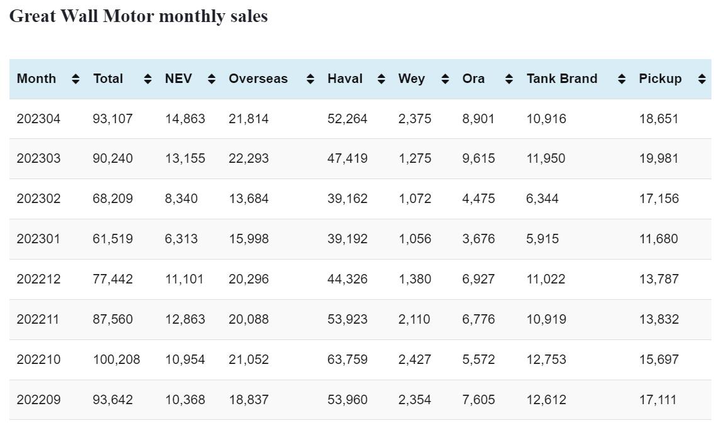Select the 202304 month cell

39,119
